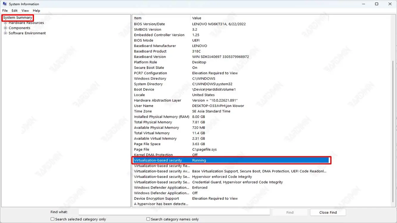Expand the Software Environment tree node
Image resolution: width=397 pixels, height=223 pixels.
coord(5,33)
